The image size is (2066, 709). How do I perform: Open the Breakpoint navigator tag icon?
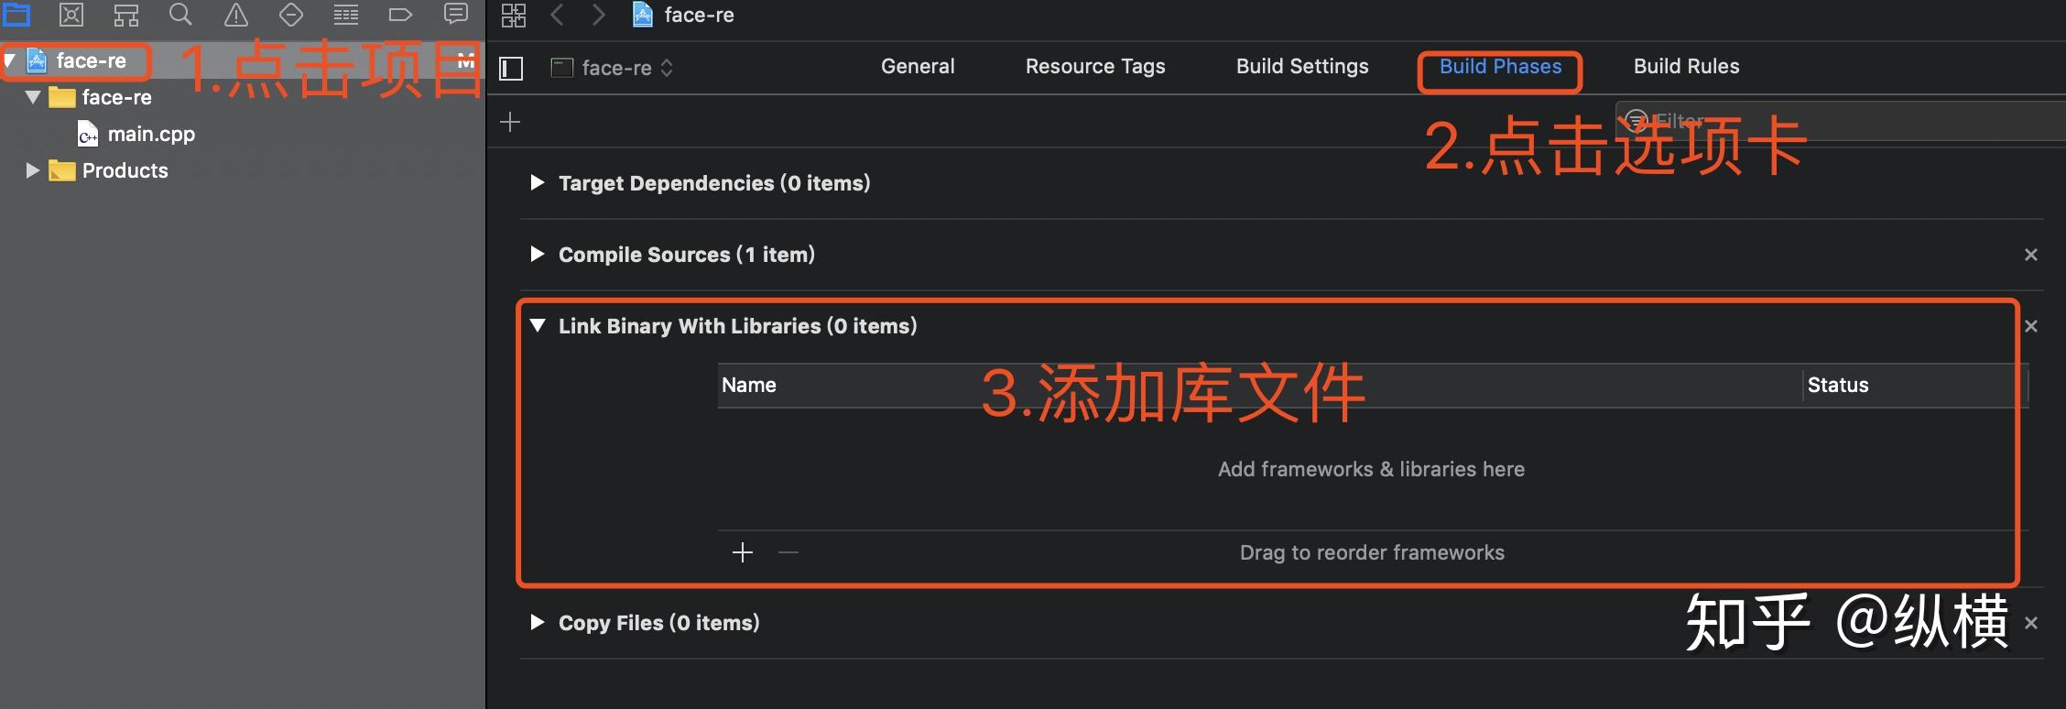click(400, 15)
